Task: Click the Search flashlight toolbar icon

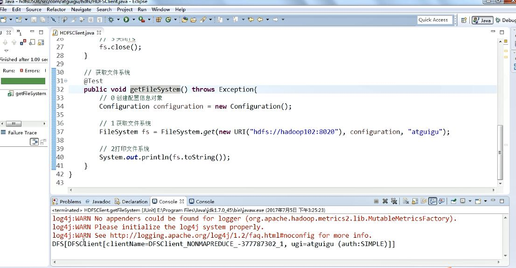Action: [202, 20]
